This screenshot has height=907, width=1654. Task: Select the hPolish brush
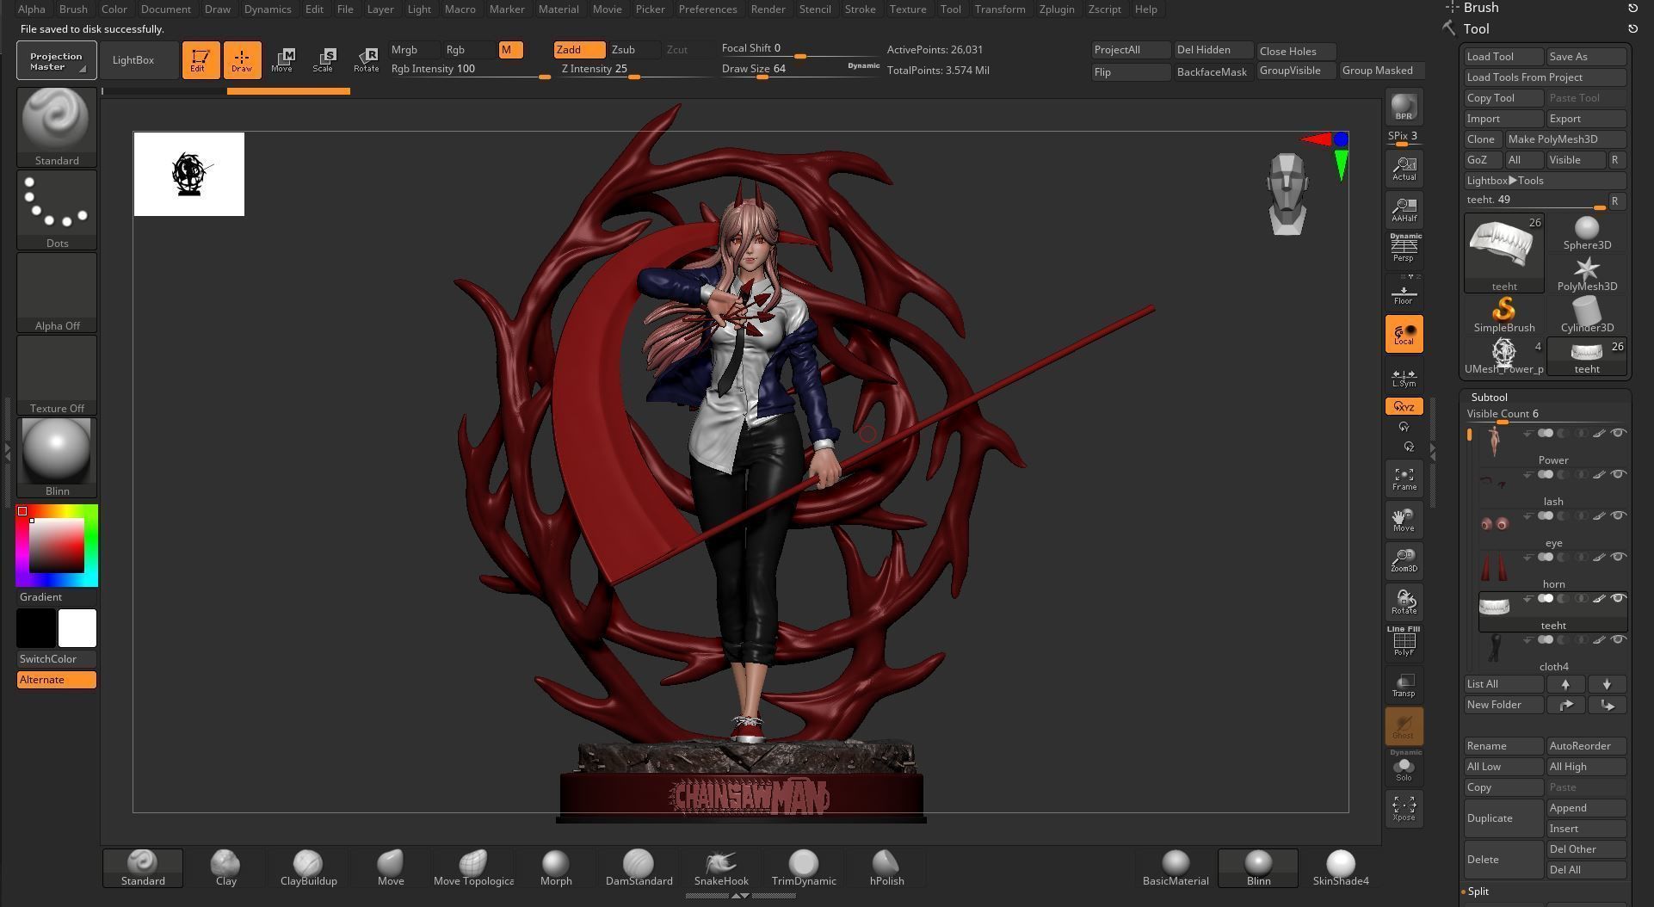[x=886, y=868]
